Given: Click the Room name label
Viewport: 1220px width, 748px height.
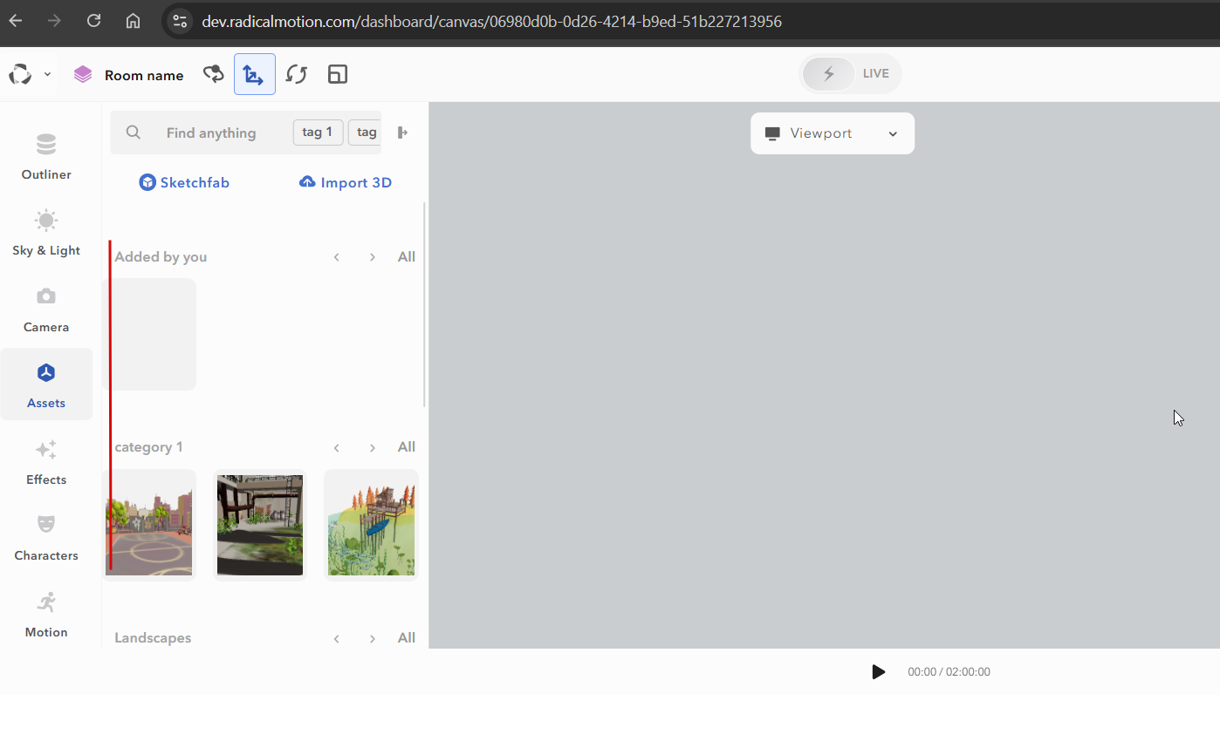Looking at the screenshot, I should (144, 76).
